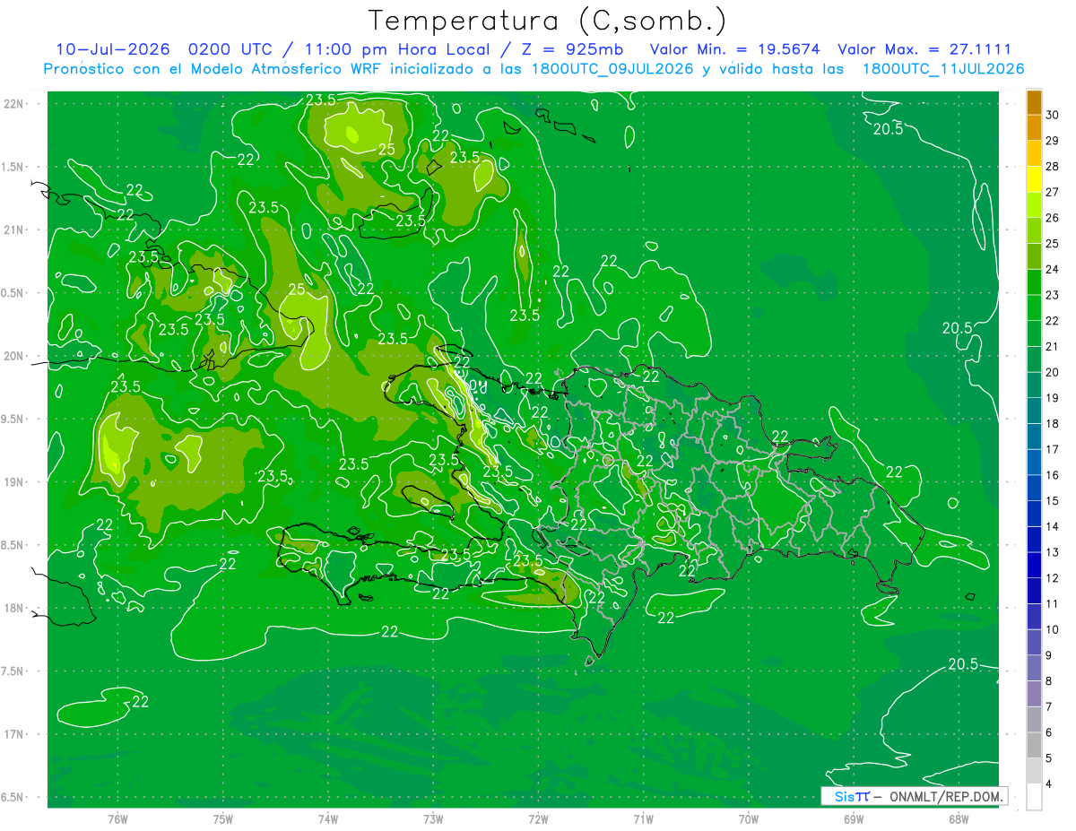The height and width of the screenshot is (831, 1076).
Task: Click the '0200 UTC' time label
Action: point(232,49)
